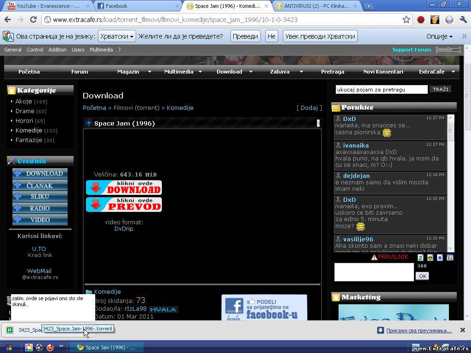
Task: Open the film reel media player icon
Action: [x=40, y=347]
